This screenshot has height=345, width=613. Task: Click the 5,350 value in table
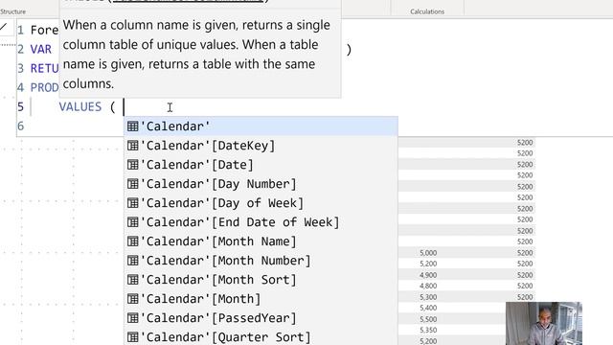pos(428,330)
